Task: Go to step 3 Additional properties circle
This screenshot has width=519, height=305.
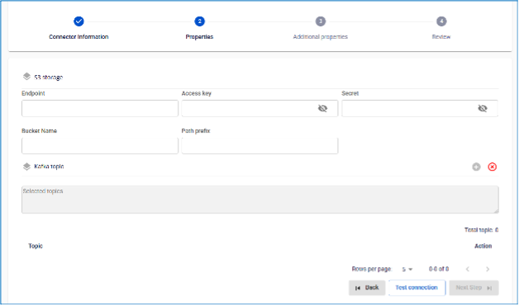Action: pos(321,21)
